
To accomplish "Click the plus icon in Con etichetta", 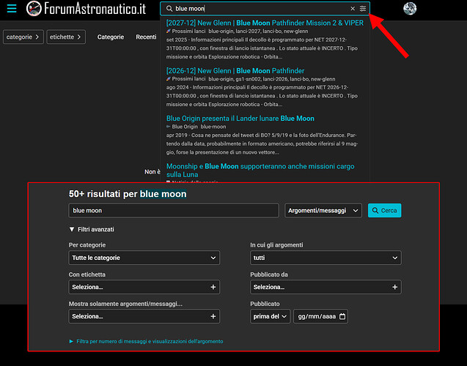I will coord(213,287).
